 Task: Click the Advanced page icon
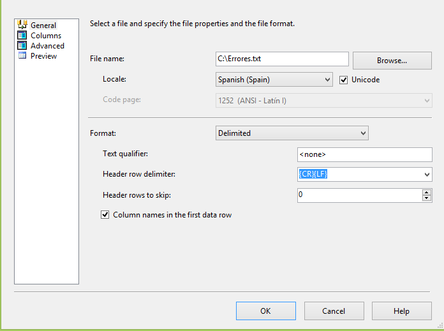pos(22,46)
